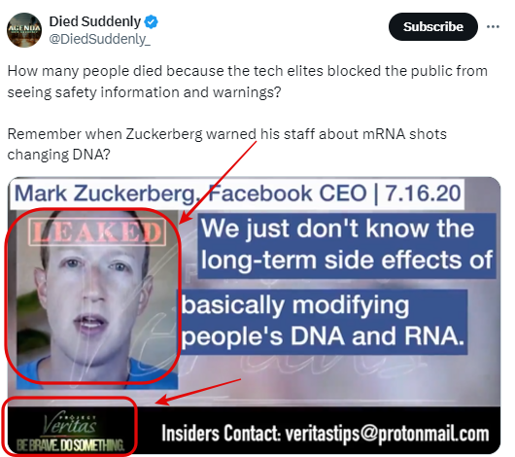Click the 'BE BRAVE. DO SOMETHING.' slogan

(70, 444)
